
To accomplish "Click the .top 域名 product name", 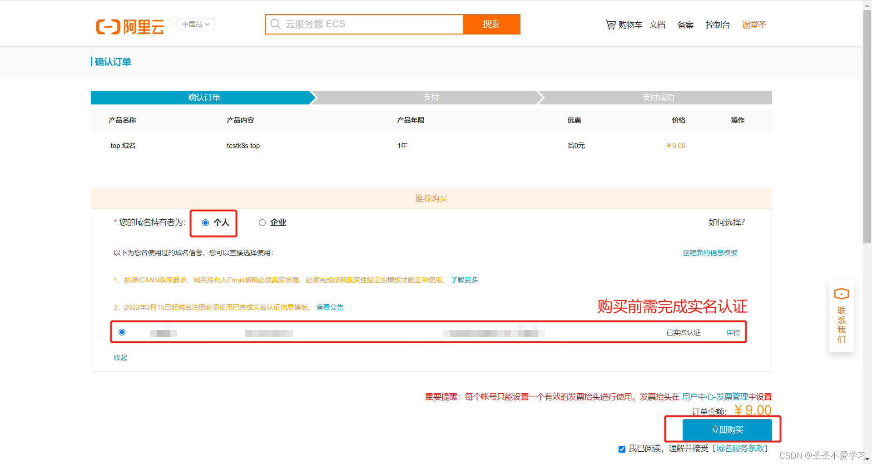I will tap(122, 146).
